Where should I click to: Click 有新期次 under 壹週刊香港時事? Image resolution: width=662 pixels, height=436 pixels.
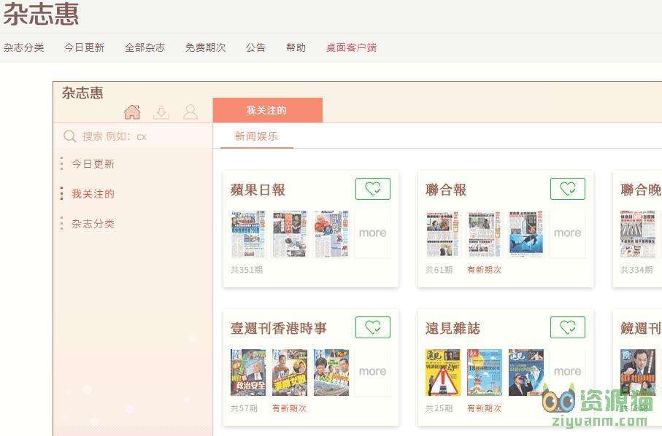coord(289,408)
